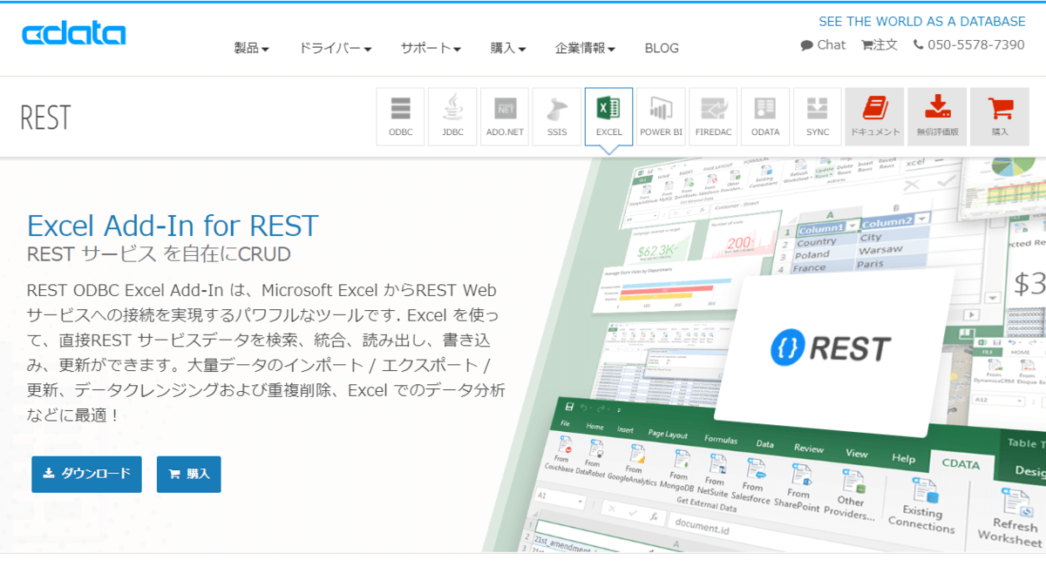Open the 注文 cart link

click(x=880, y=44)
